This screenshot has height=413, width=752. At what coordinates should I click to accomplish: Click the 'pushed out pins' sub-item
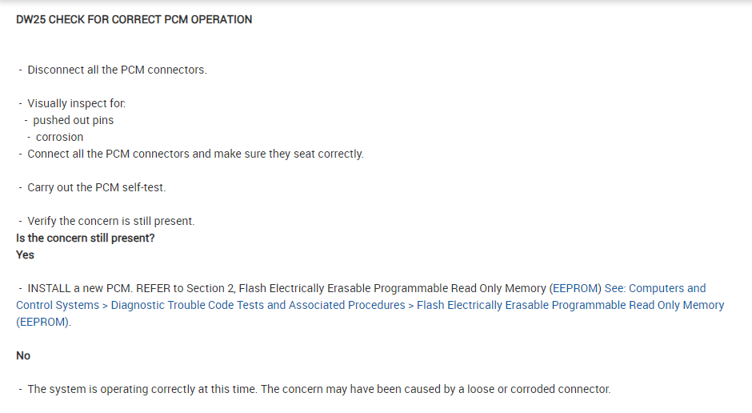(73, 120)
